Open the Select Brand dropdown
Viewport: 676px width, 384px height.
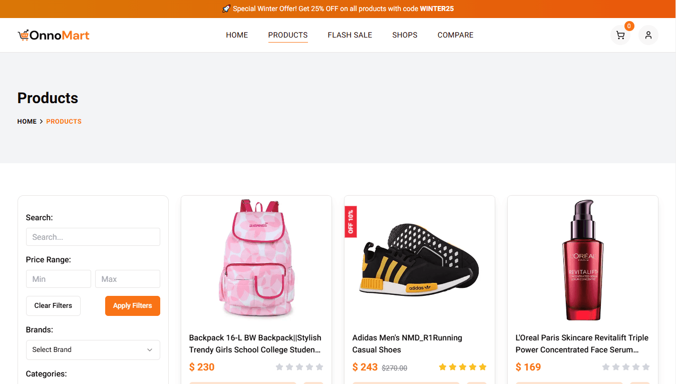point(93,350)
